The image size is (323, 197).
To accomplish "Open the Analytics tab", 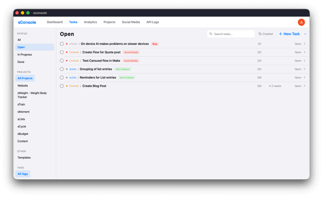I will (90, 22).
